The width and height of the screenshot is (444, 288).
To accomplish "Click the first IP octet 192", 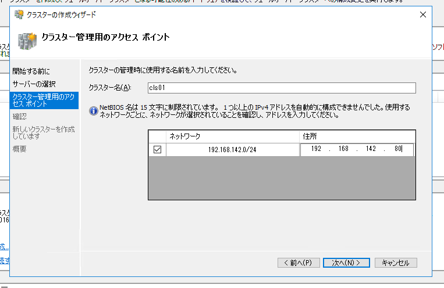I will tap(316, 149).
